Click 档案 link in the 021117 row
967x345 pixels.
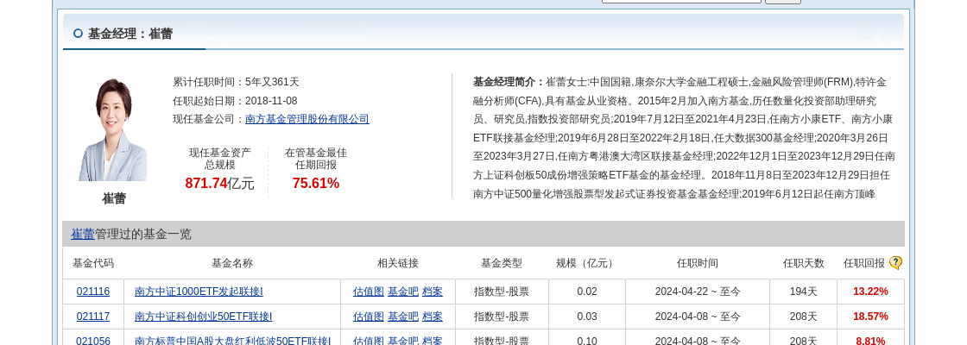(x=433, y=317)
